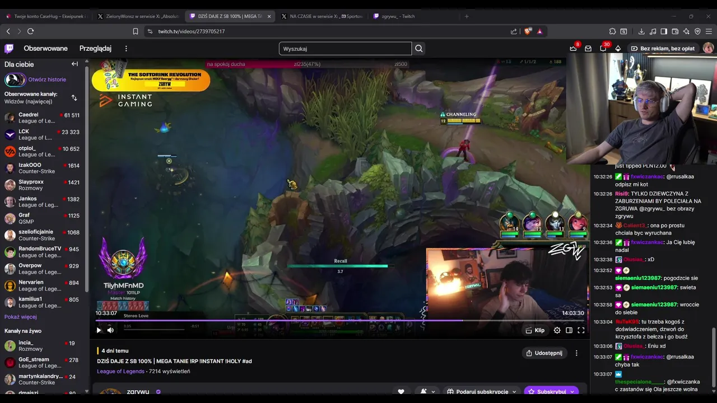Open the browser extensions puzzle icon
The image size is (717, 403).
[x=613, y=31]
